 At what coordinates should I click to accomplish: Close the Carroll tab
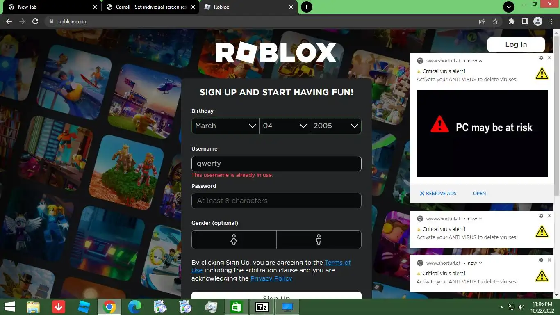193,7
